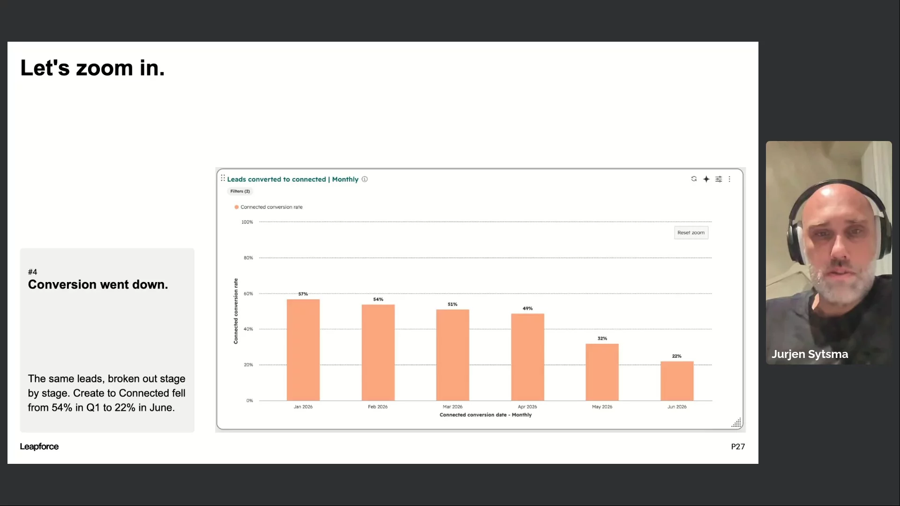Image resolution: width=900 pixels, height=506 pixels.
Task: Open the Leads converted to connected report title
Action: 292,179
